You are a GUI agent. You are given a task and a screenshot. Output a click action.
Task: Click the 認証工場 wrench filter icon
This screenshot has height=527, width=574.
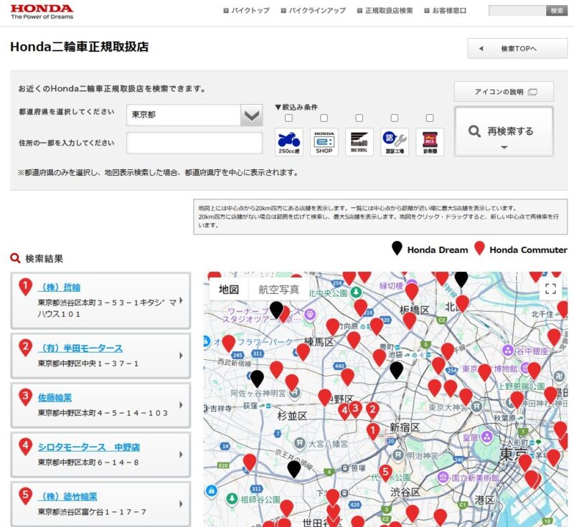pyautogui.click(x=395, y=142)
